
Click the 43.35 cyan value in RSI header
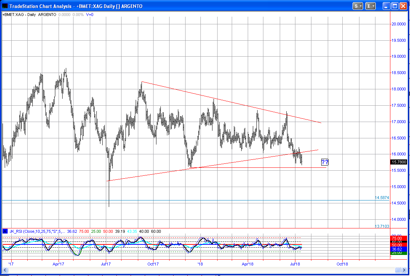[132, 231]
